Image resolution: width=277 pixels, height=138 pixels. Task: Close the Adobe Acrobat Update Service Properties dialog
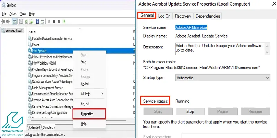[274, 4]
